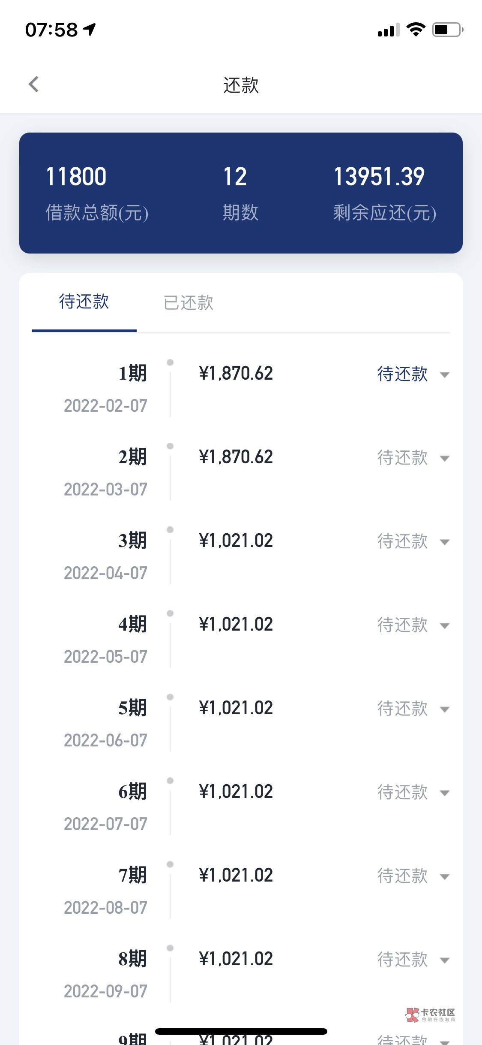
Task: Tap 待还款 status for period 1
Action: [x=402, y=374]
